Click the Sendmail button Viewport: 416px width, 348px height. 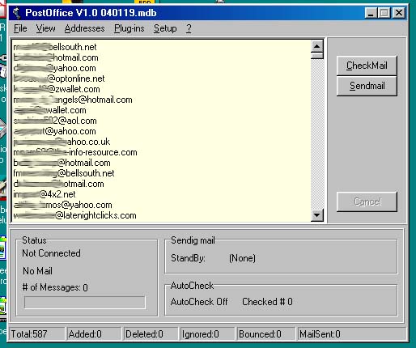click(x=367, y=86)
